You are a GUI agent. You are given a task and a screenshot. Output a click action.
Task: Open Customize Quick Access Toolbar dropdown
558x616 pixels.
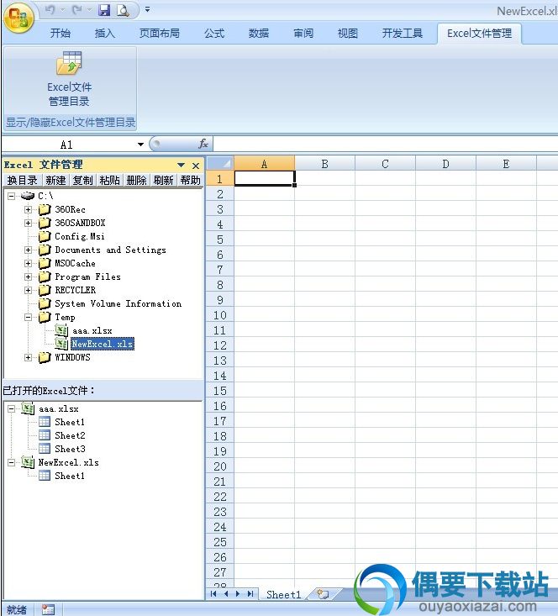(x=147, y=9)
